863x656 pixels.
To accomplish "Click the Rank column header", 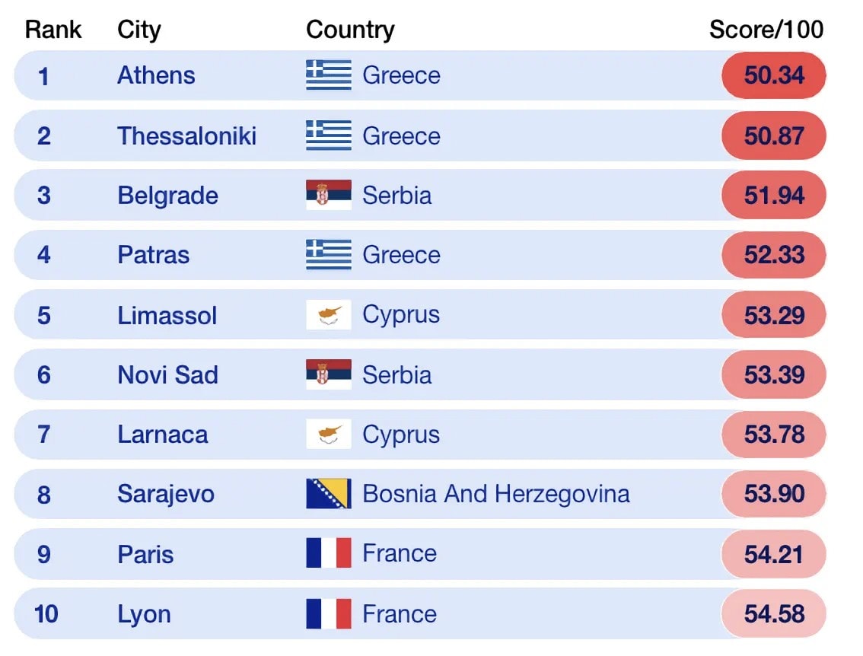I will click(x=53, y=30).
